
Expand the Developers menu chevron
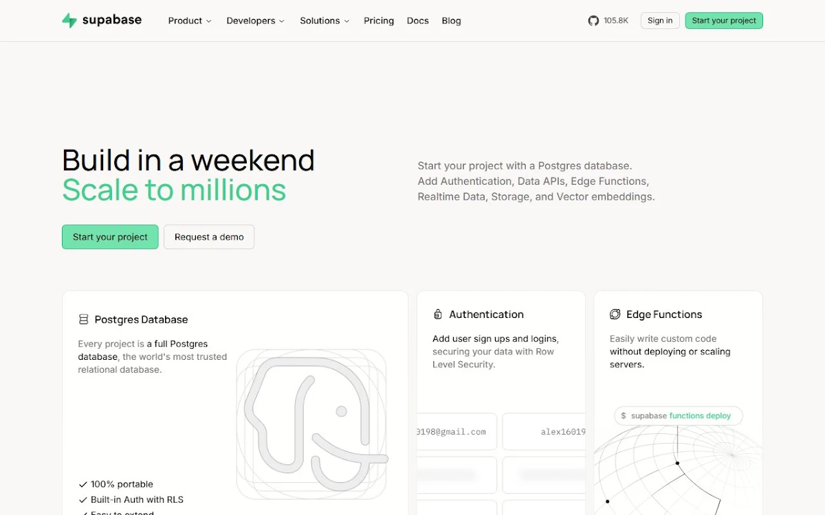pos(281,21)
